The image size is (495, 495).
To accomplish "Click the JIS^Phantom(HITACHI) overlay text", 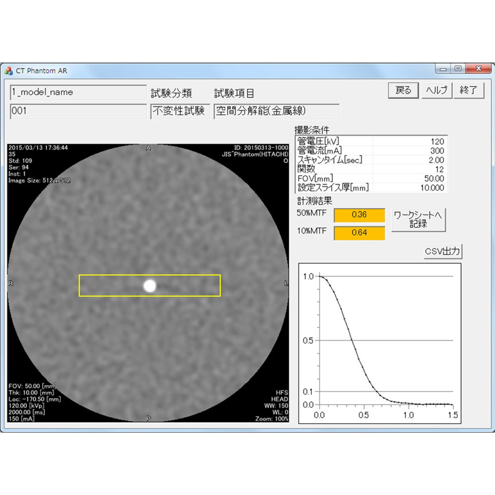I will 255,154.
